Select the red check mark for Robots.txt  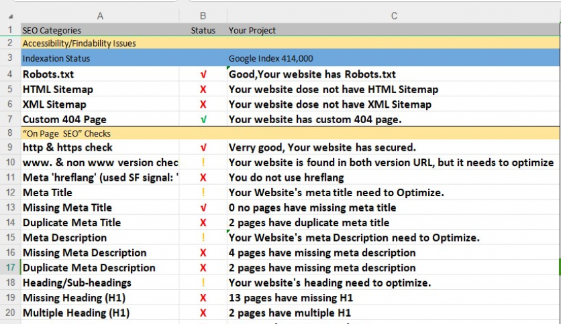click(203, 74)
